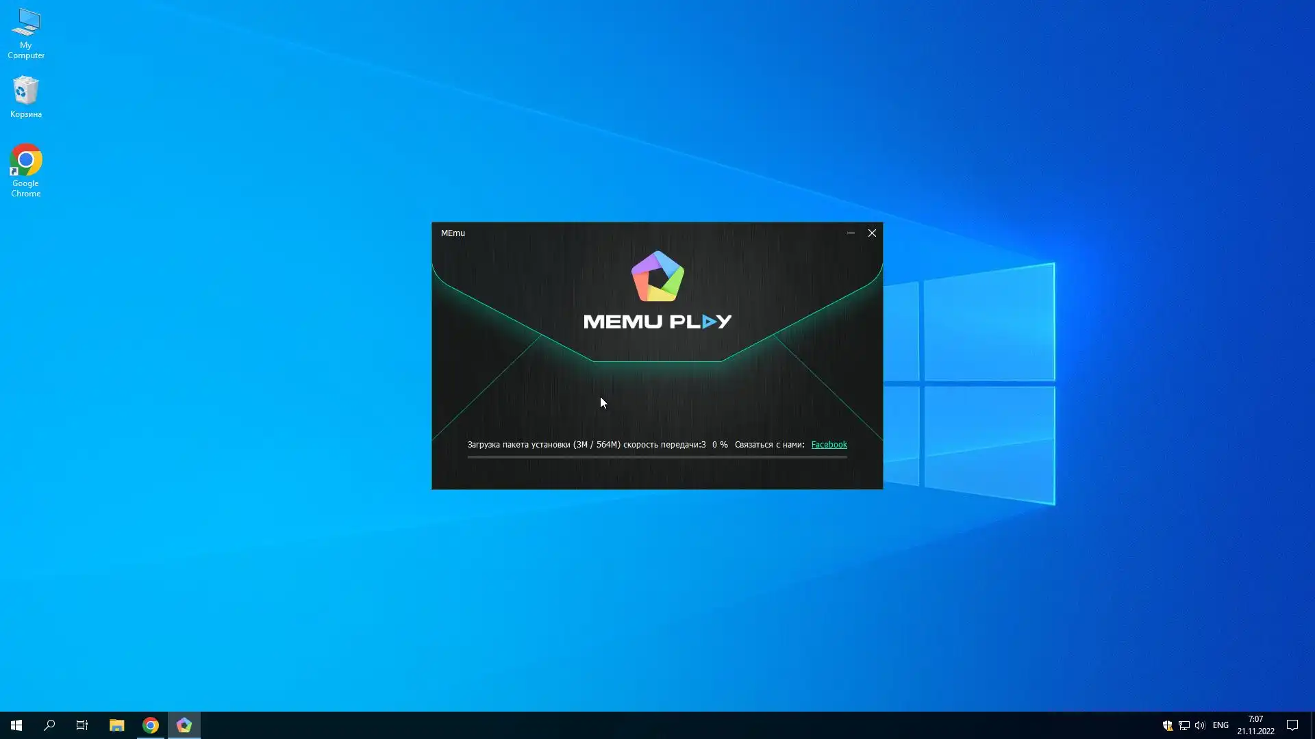
Task: Minimize the MEmu installer window
Action: 851,233
